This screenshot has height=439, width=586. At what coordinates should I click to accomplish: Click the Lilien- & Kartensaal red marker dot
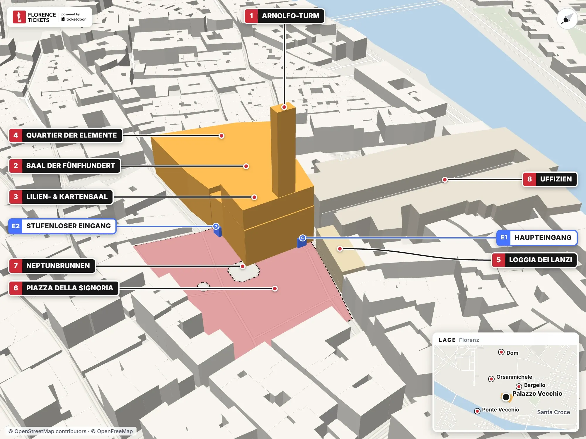pyautogui.click(x=254, y=197)
